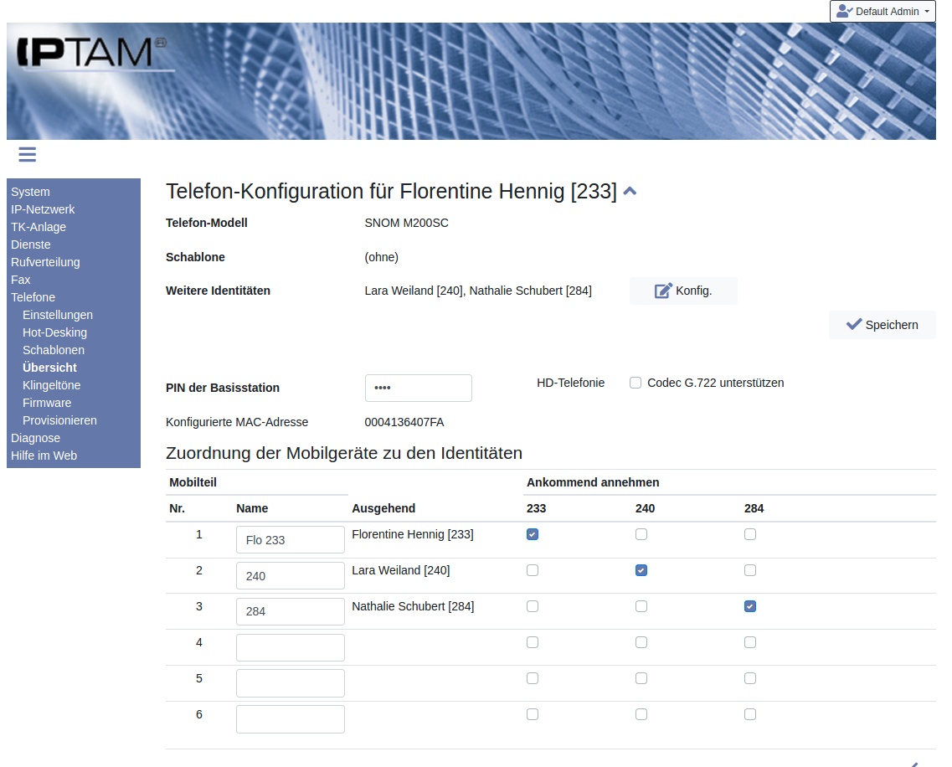Click the pencil edit icon on Konfig.
This screenshot has height=767, width=952.
(x=663, y=291)
